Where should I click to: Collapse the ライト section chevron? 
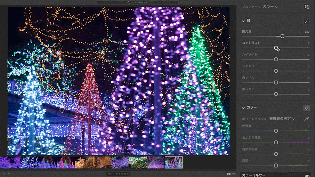click(243, 21)
